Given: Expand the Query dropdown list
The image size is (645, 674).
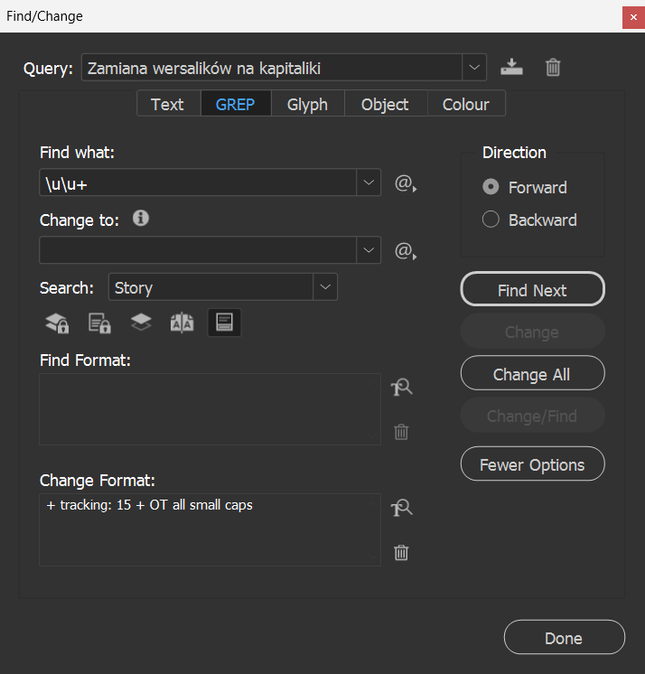Looking at the screenshot, I should click(474, 68).
